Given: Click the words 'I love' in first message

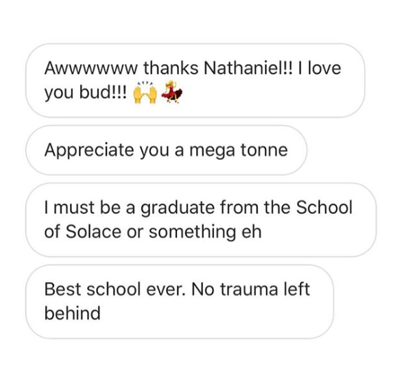Looking at the screenshot, I should [x=320, y=68].
